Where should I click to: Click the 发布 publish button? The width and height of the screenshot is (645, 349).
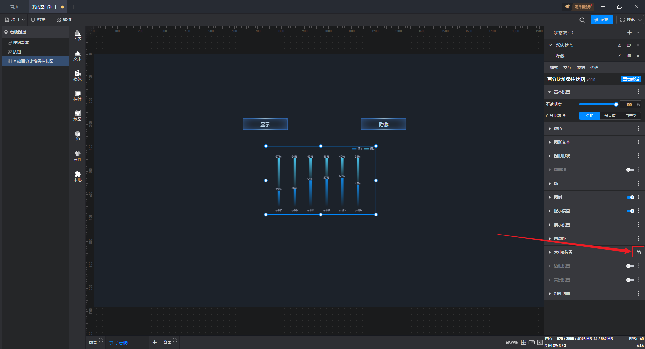602,20
